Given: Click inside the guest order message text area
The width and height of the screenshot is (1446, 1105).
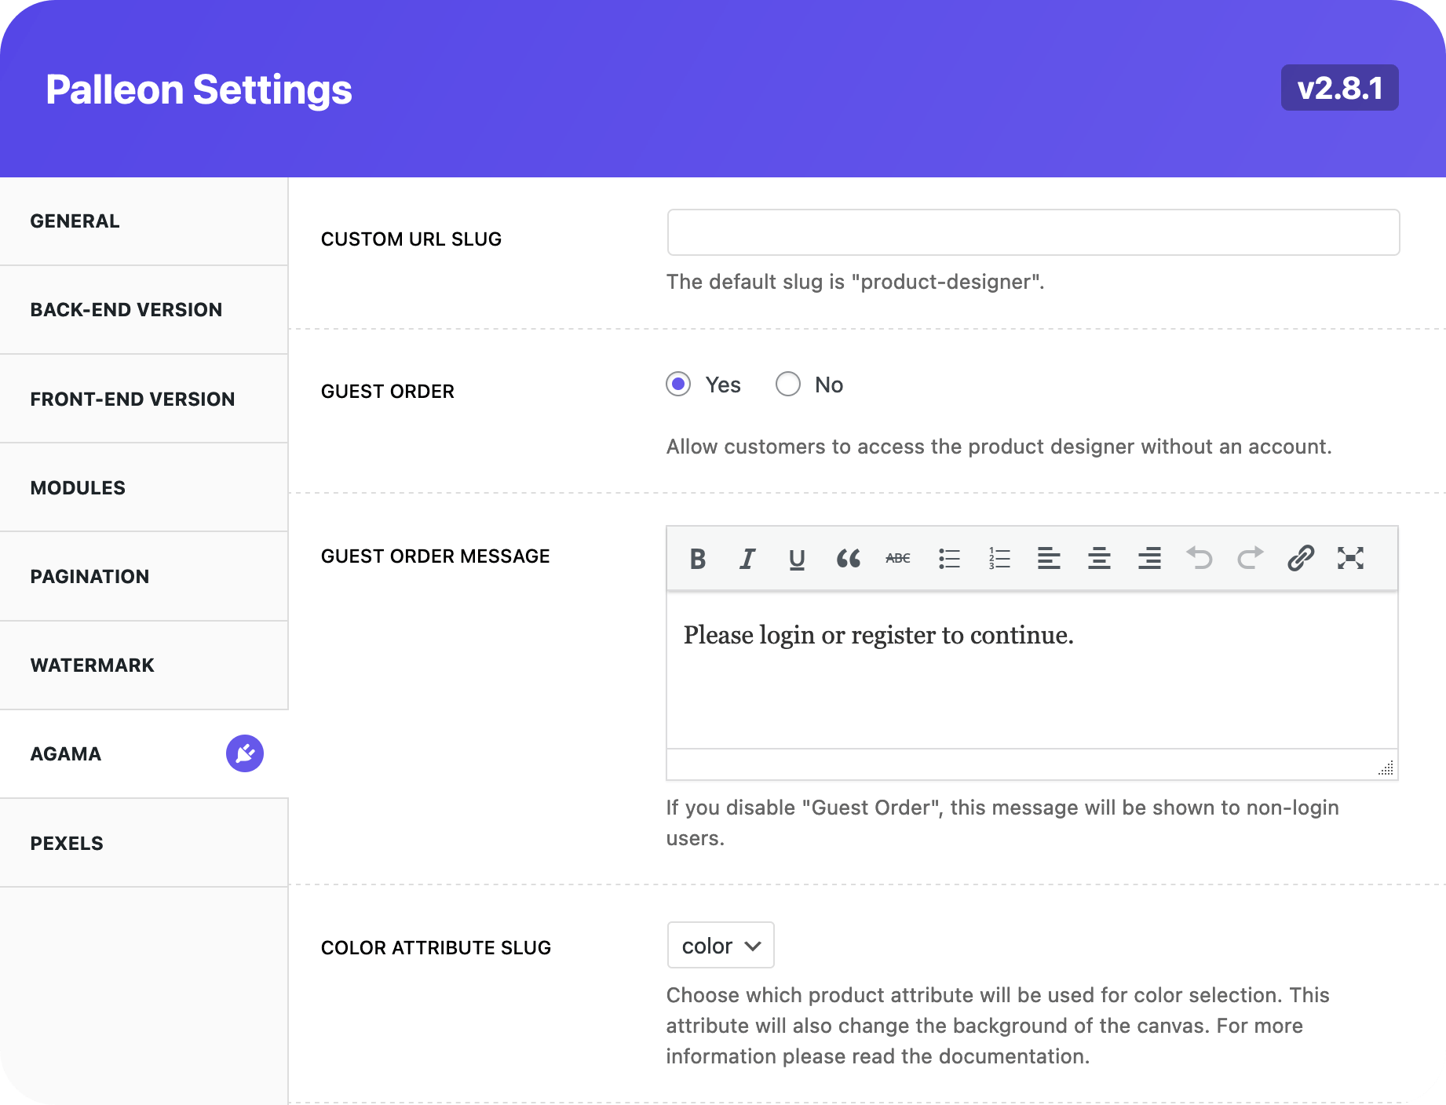Looking at the screenshot, I should (1032, 671).
